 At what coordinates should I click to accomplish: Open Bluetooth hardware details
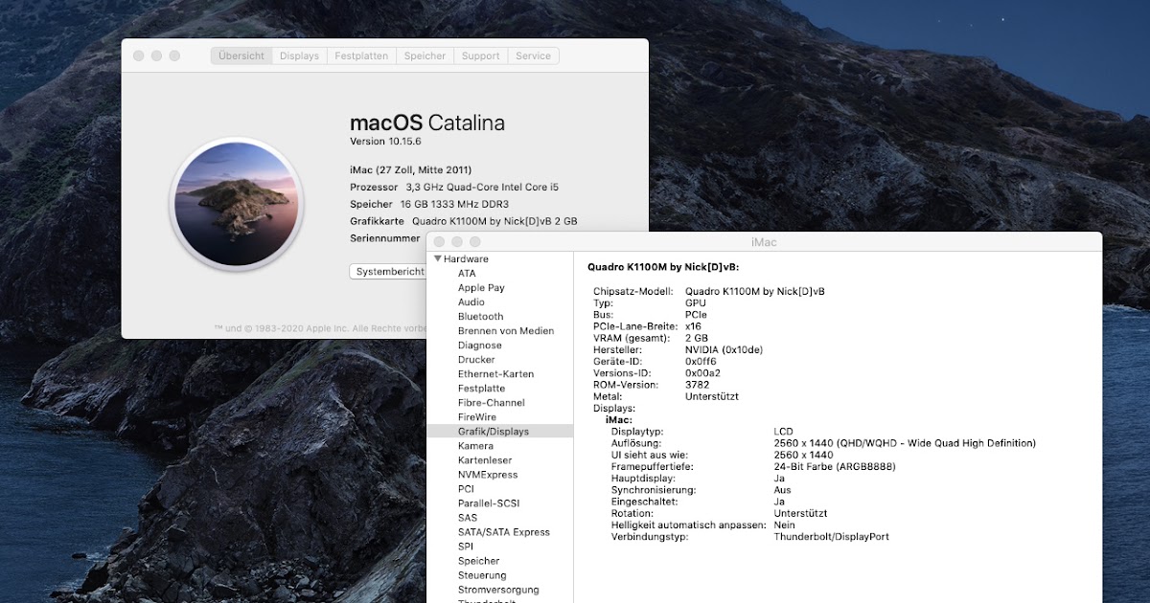click(x=481, y=316)
